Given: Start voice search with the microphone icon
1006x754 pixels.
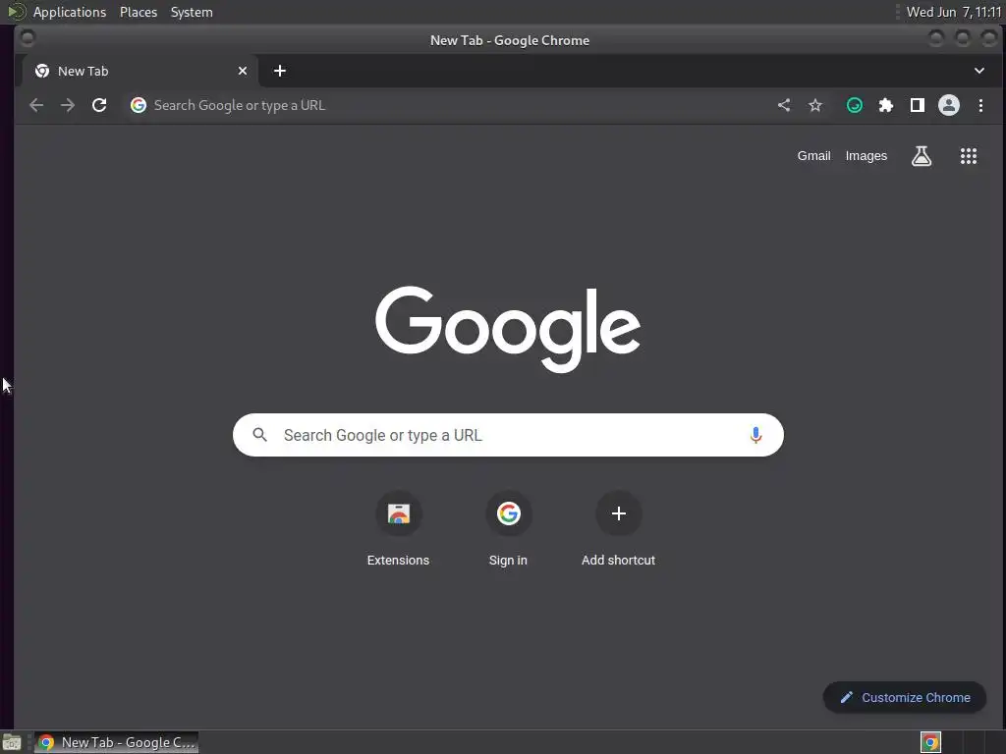Looking at the screenshot, I should click(x=755, y=435).
